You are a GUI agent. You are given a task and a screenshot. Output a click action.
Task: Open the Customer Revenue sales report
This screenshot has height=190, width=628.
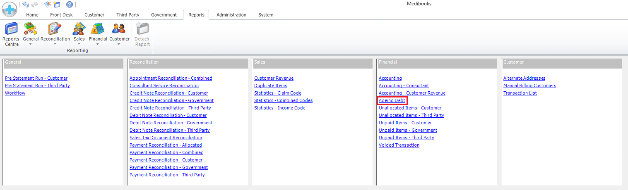tap(274, 78)
